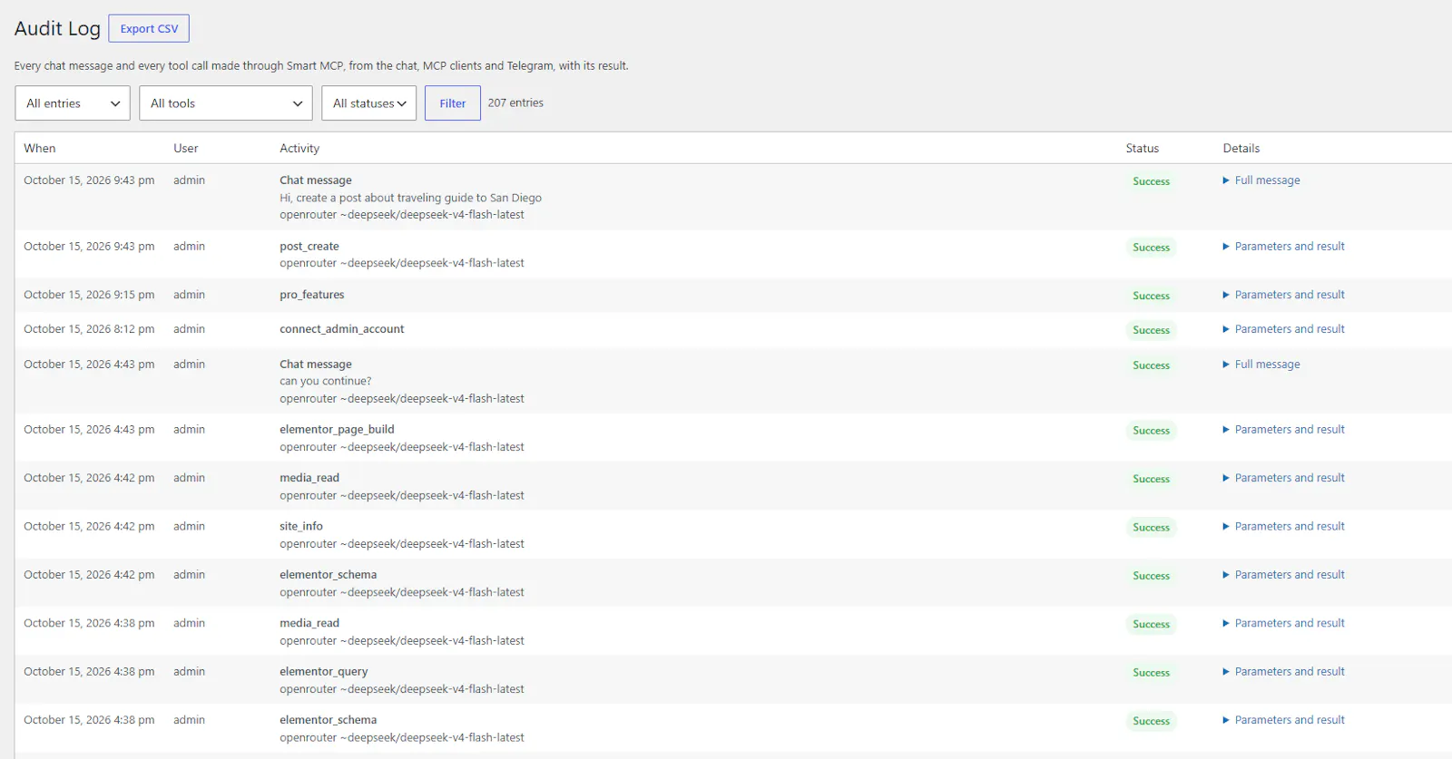
Task: Expand Parameters and result for 4:38 pm elementor_schema
Action: pyautogui.click(x=1284, y=720)
